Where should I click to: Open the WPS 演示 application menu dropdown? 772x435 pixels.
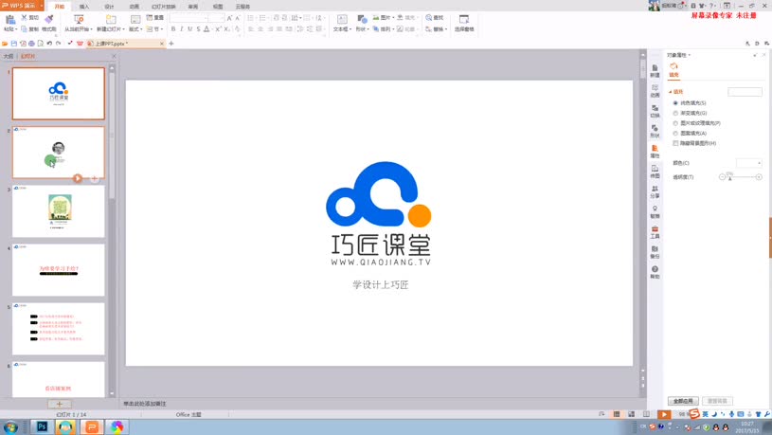42,6
